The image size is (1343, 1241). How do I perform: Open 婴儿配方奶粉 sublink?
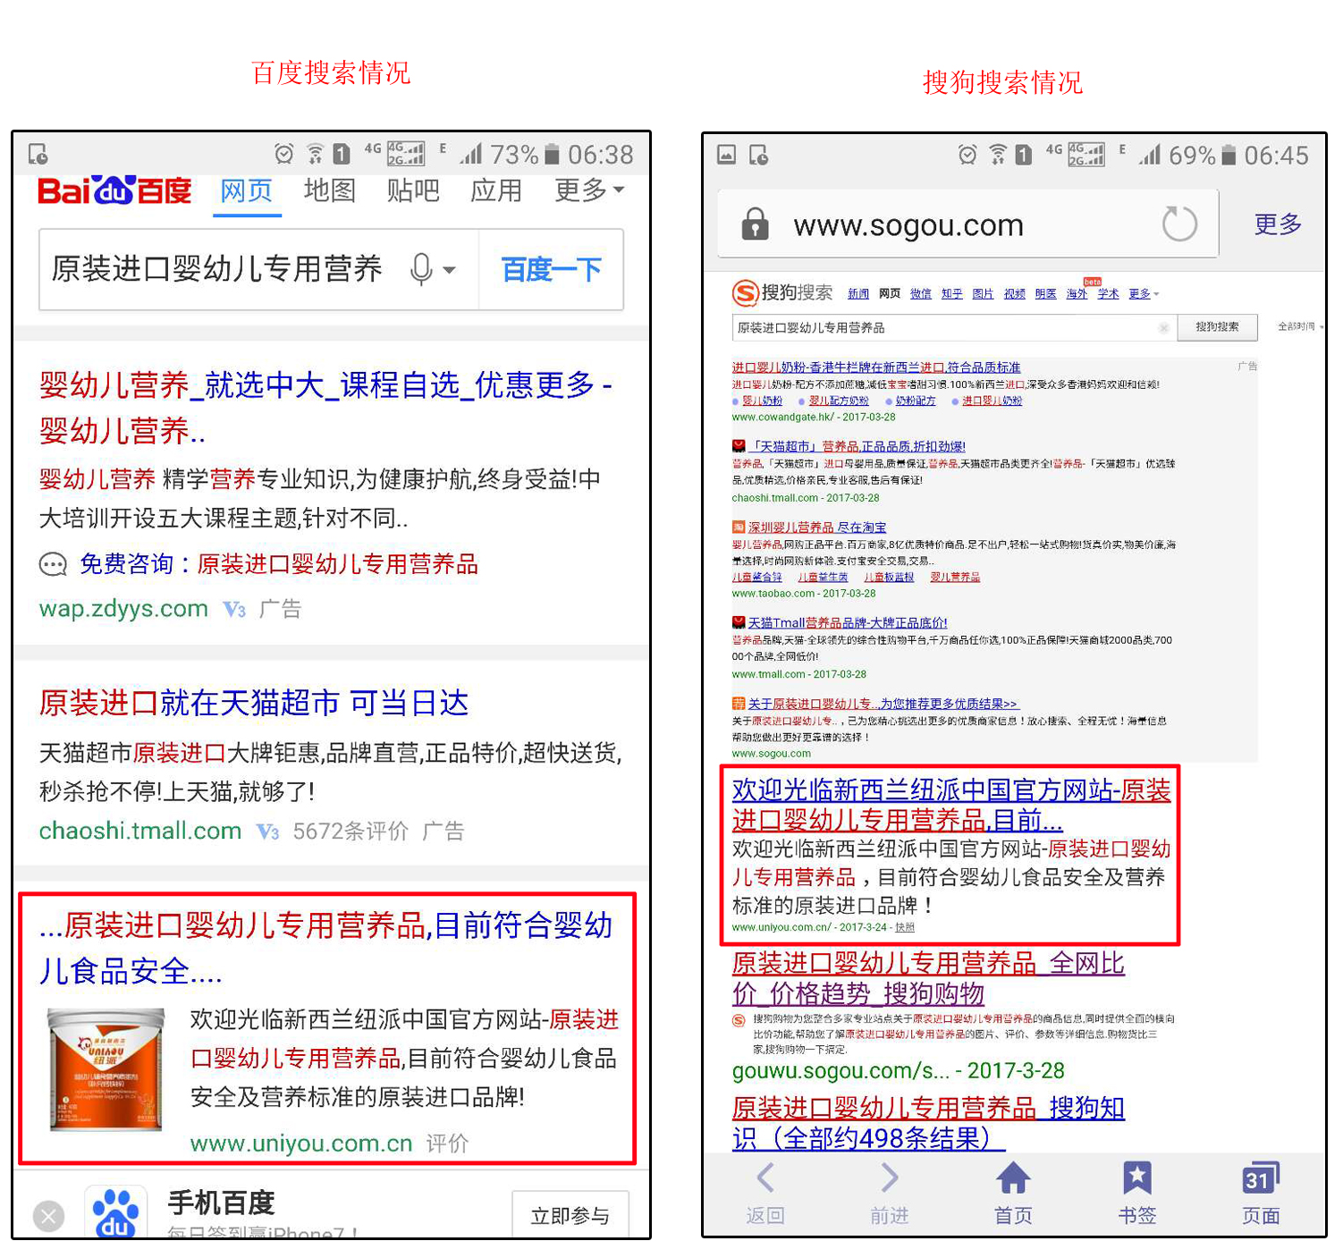(839, 401)
